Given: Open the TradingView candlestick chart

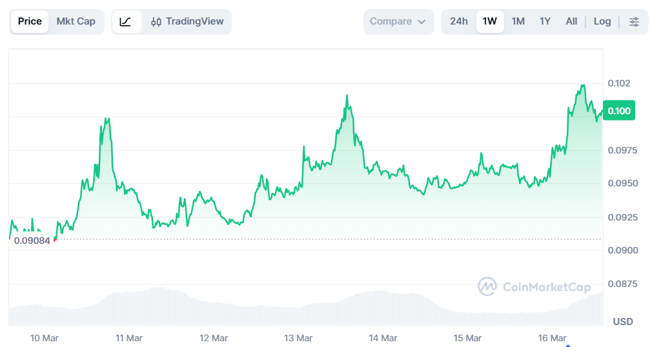Looking at the screenshot, I should [187, 21].
